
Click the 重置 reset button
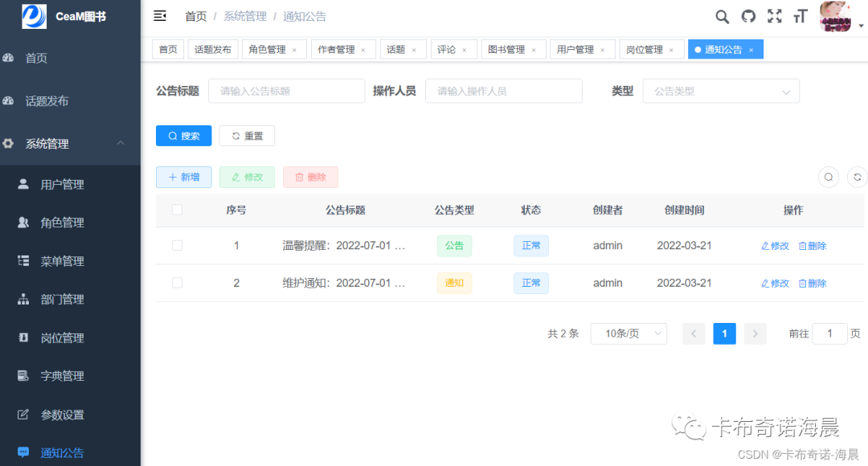pyautogui.click(x=247, y=136)
